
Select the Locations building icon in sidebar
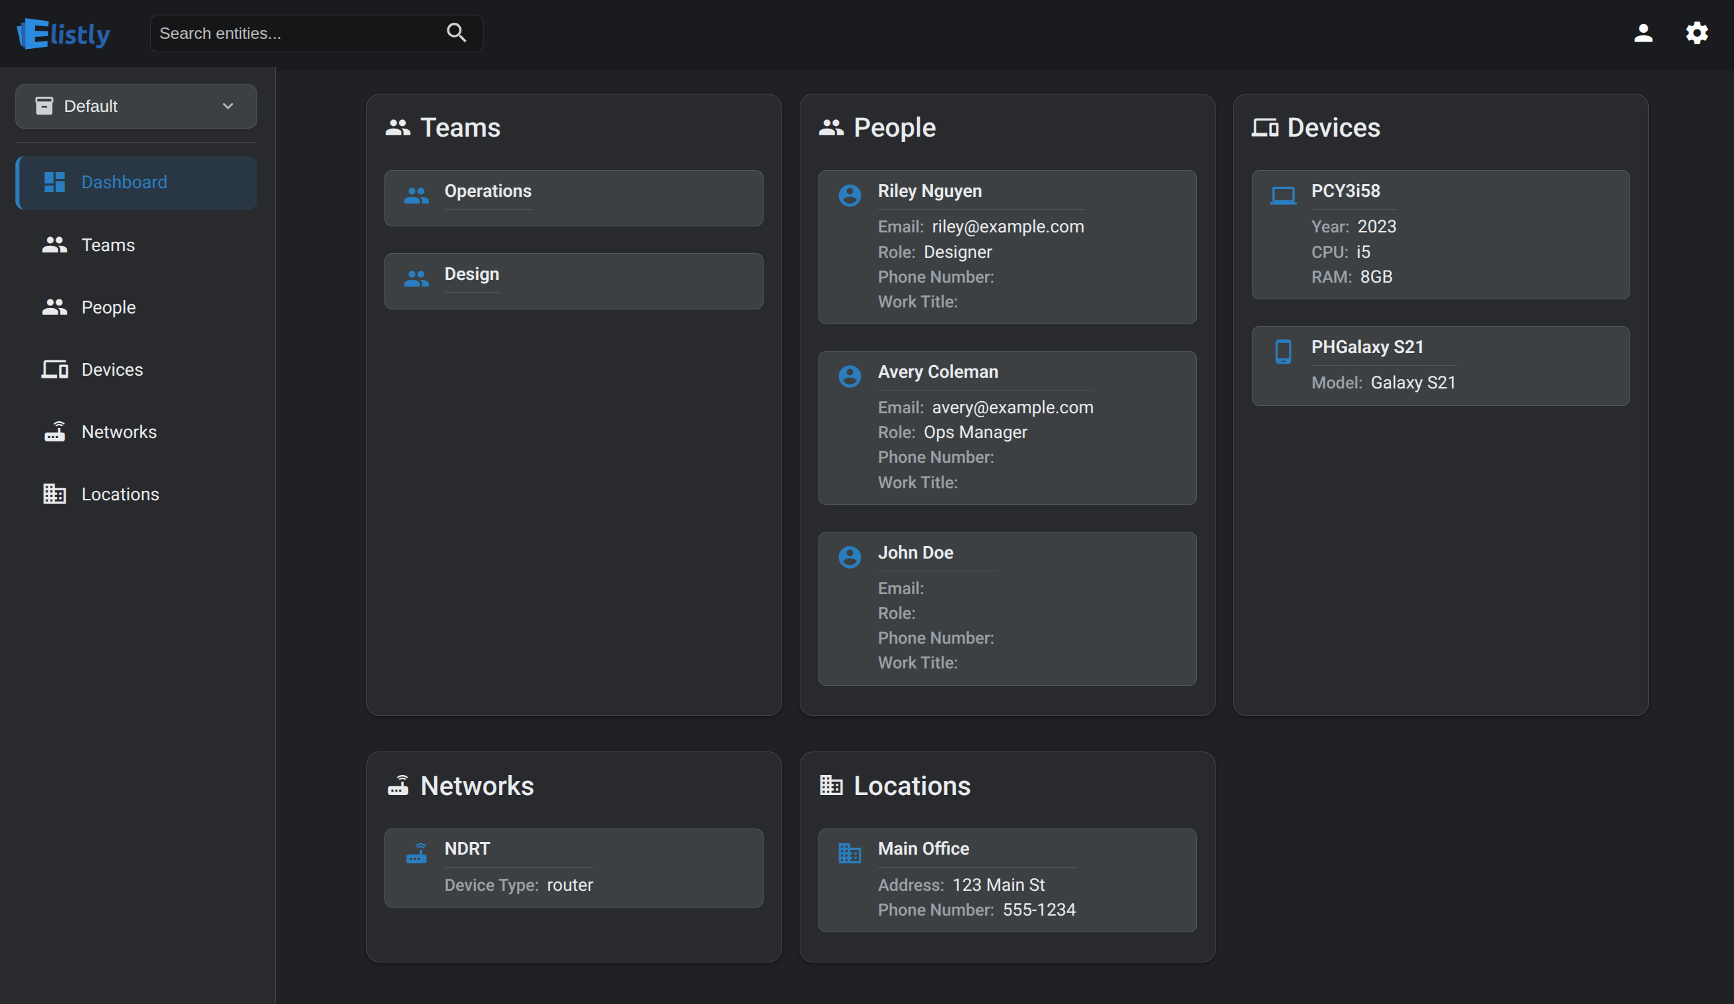(54, 494)
